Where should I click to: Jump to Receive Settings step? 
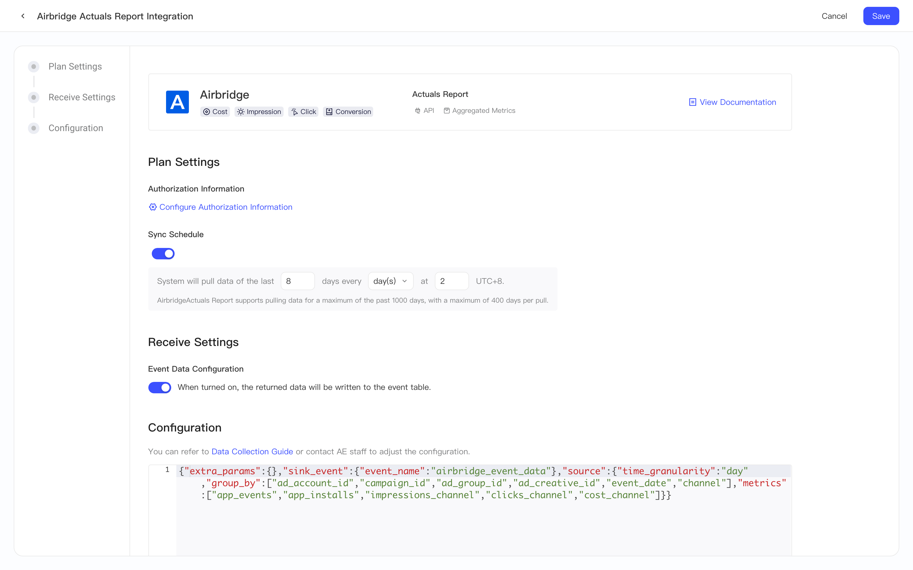click(82, 97)
